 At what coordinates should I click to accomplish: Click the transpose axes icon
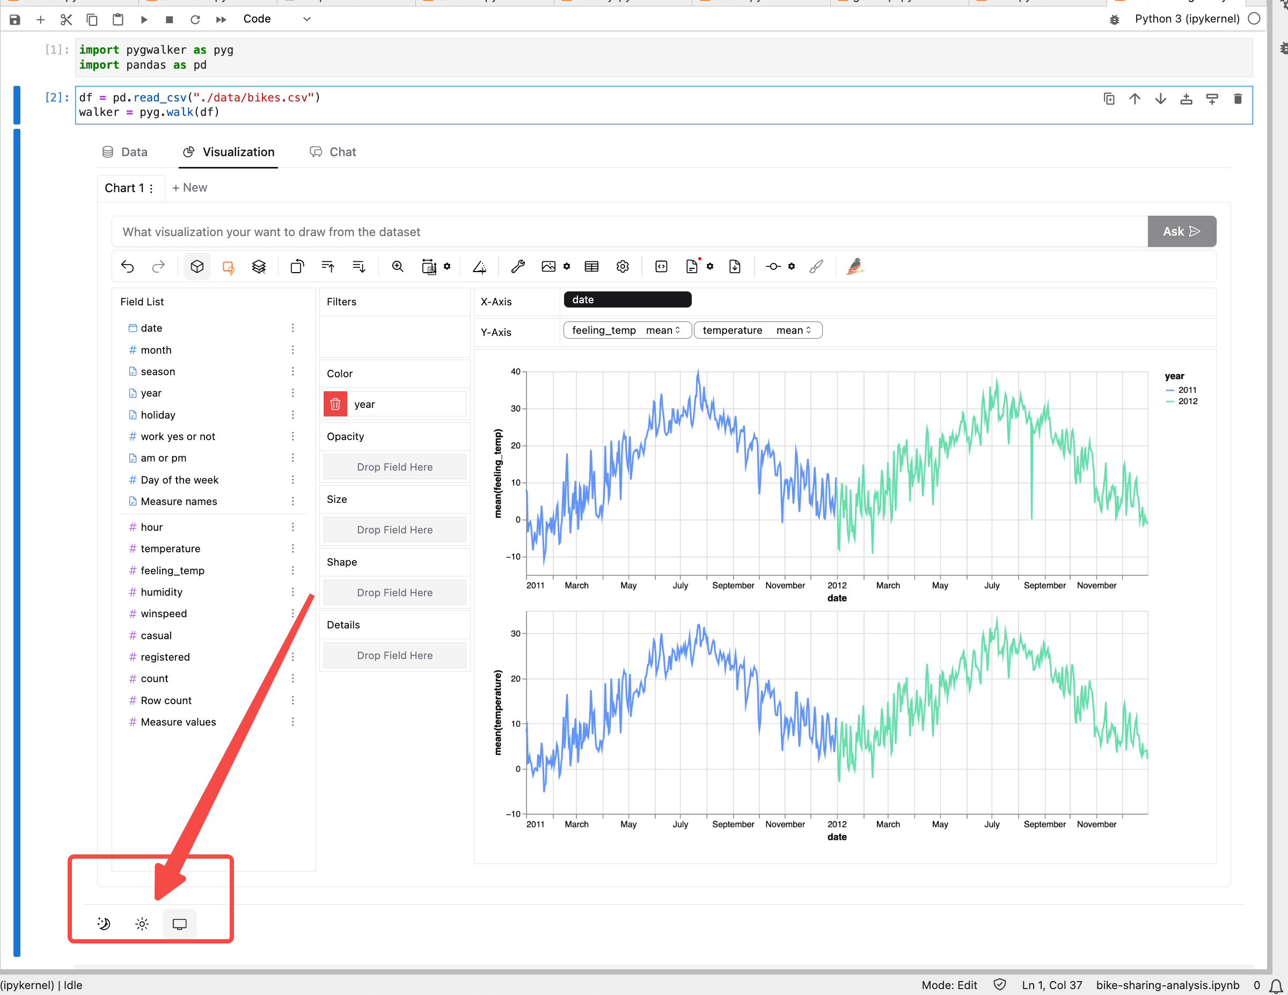297,267
